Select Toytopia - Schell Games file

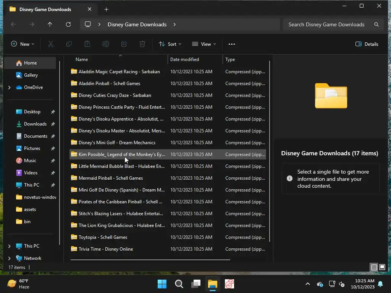point(168,237)
